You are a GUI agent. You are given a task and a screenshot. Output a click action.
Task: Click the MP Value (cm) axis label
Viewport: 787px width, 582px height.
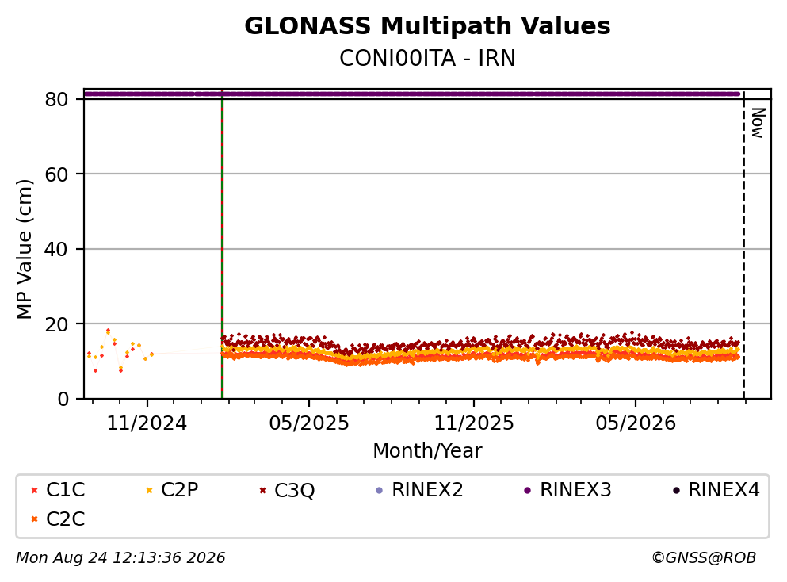24,250
